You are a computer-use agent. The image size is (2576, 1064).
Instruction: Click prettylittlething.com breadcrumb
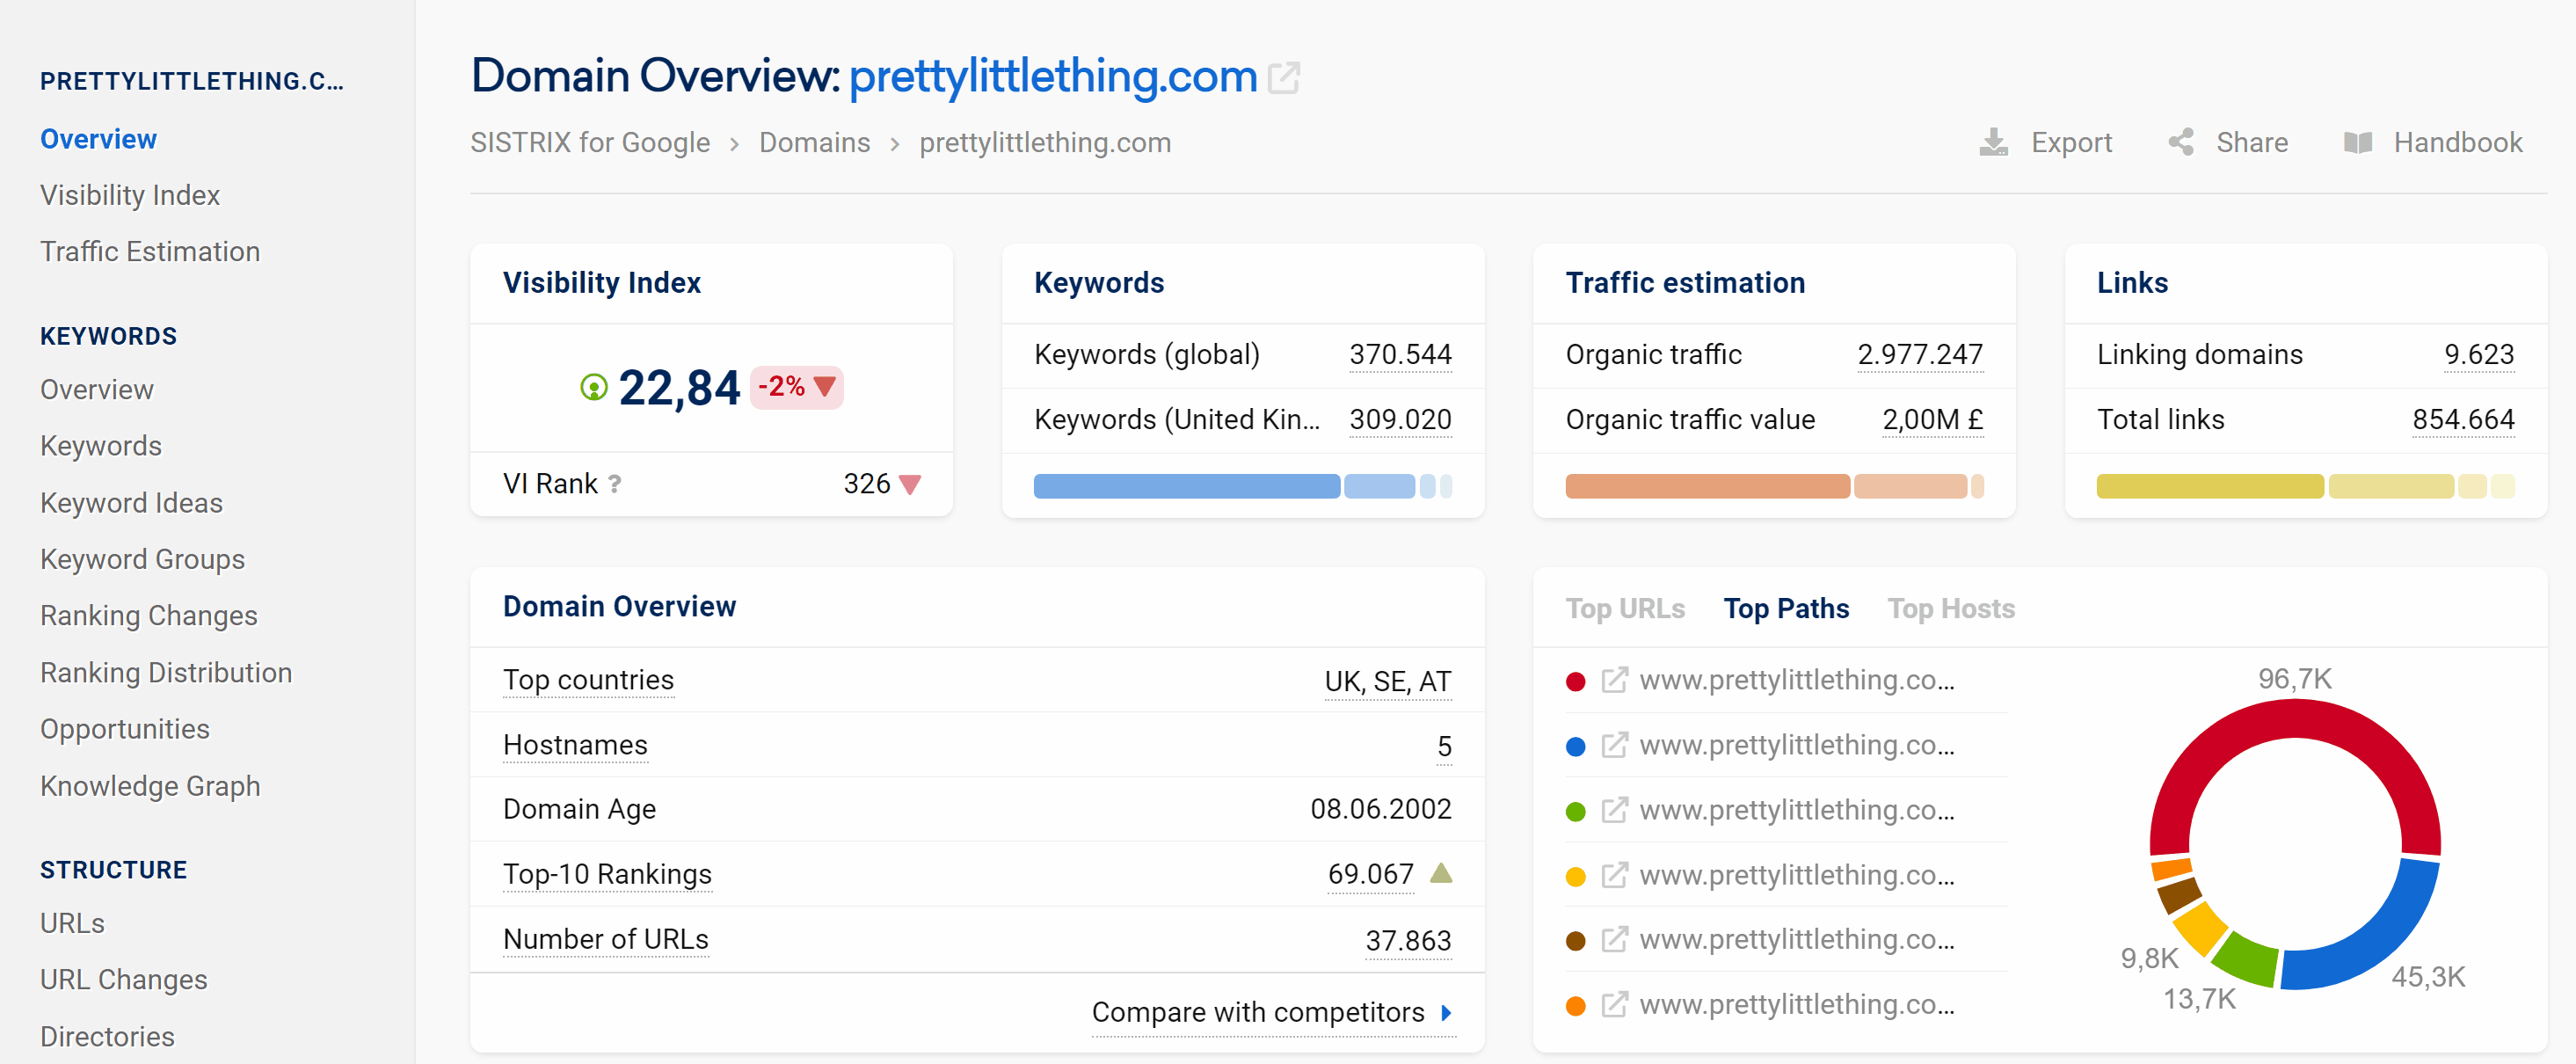(1045, 142)
